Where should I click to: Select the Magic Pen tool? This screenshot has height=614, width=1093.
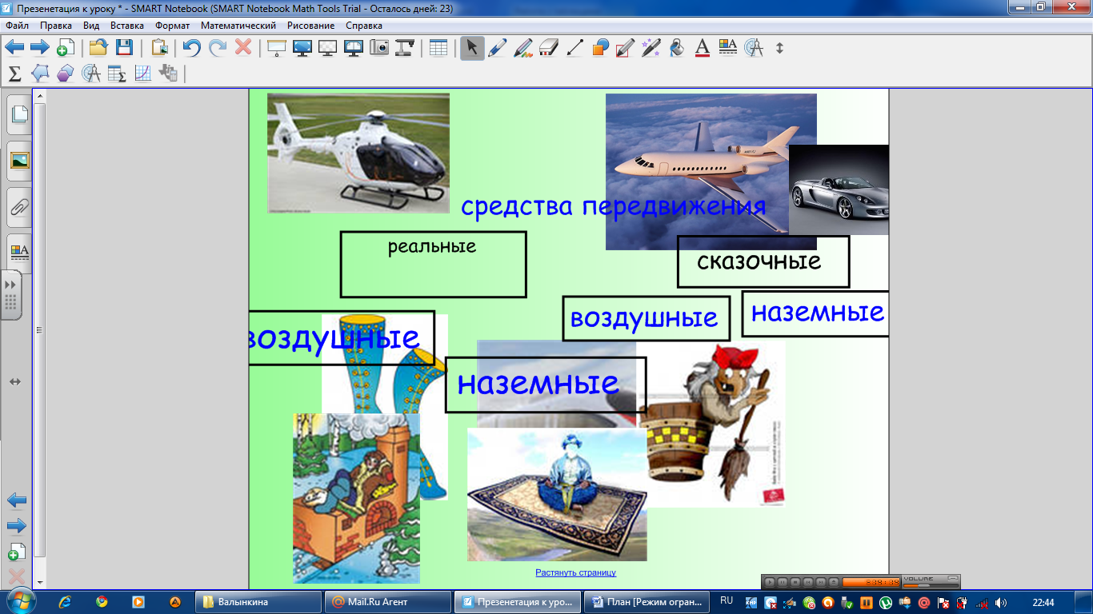(x=651, y=48)
